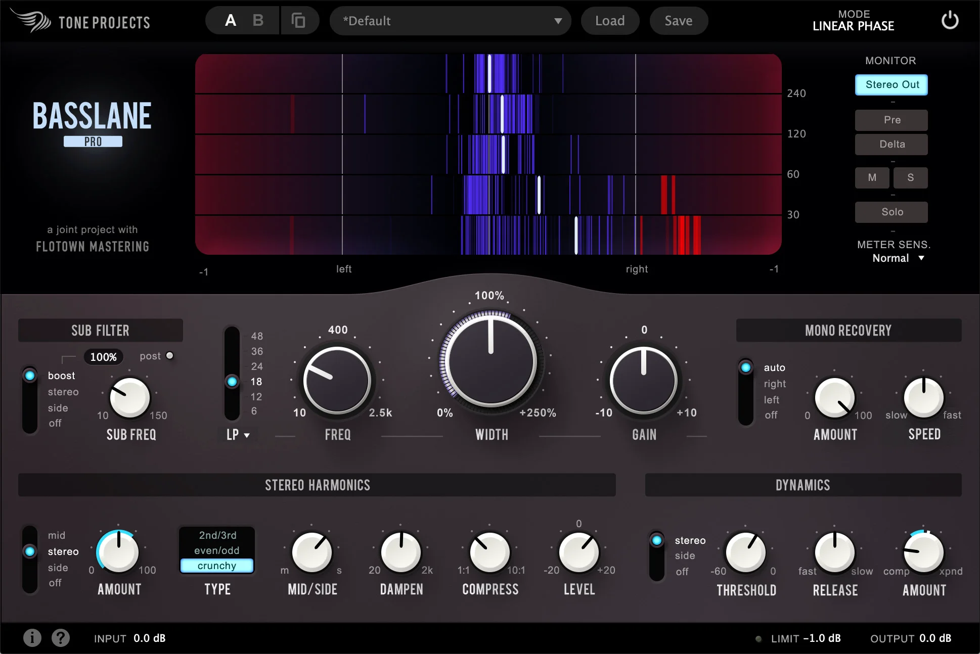Save current settings with the Save button
This screenshot has width=980, height=654.
[678, 21]
